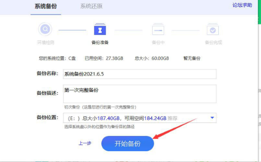Click the 备份中 step label

158,43
